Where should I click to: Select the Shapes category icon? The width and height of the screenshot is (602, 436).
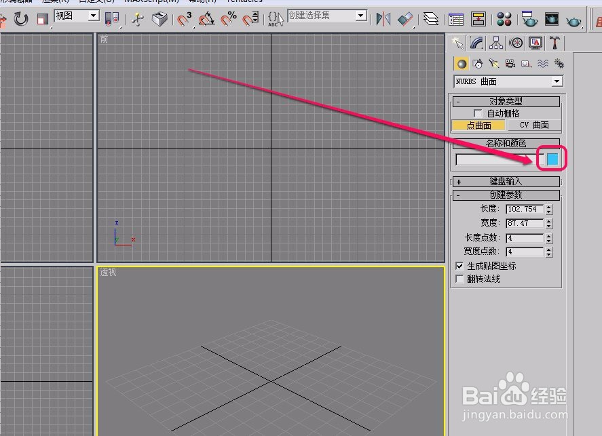point(478,64)
